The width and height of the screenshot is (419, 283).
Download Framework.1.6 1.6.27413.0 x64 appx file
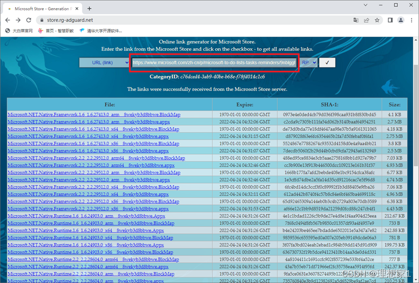88,136
